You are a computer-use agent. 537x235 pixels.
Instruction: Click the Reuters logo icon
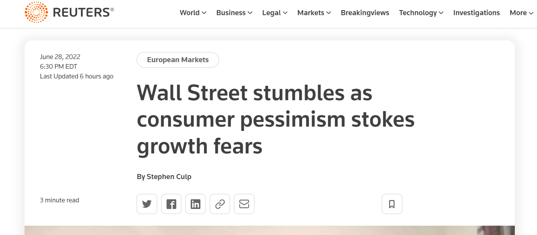[x=36, y=12]
